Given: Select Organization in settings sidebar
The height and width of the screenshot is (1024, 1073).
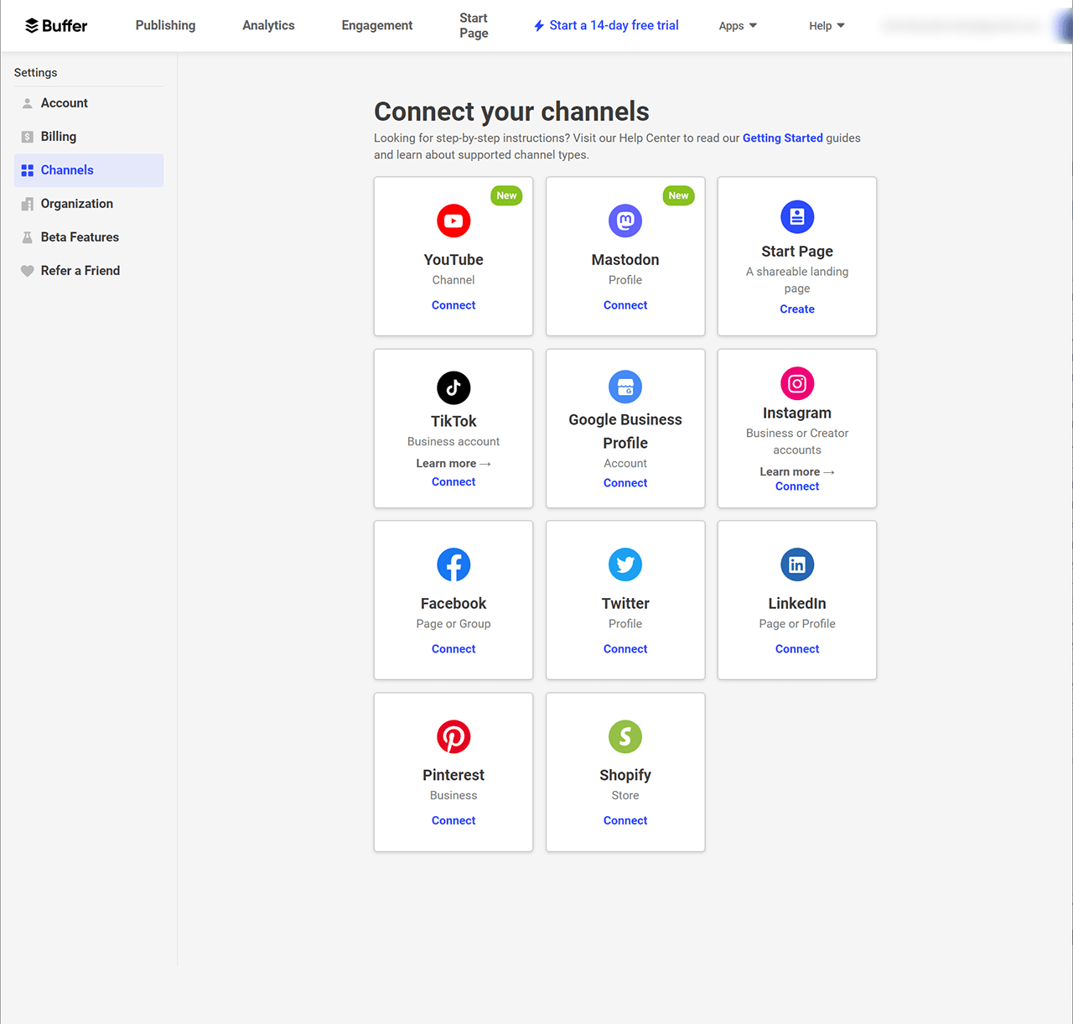Looking at the screenshot, I should coord(89,204).
